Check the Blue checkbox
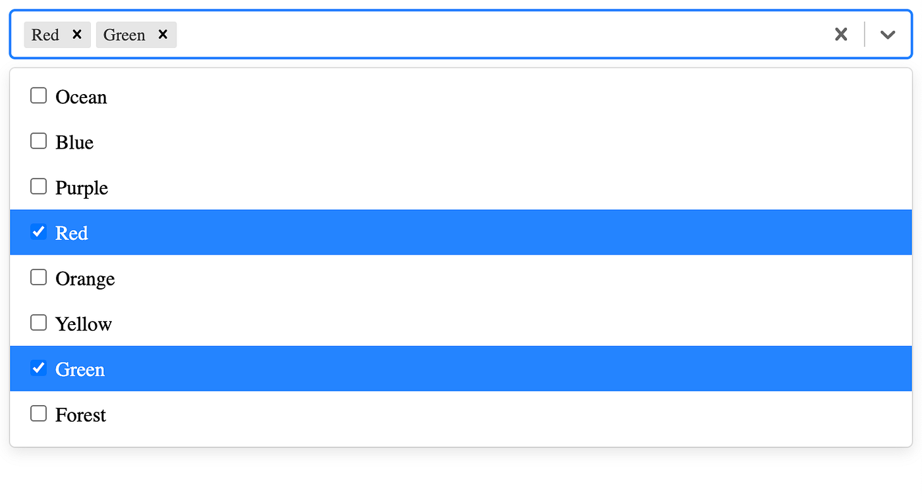This screenshot has width=922, height=496. pos(38,140)
